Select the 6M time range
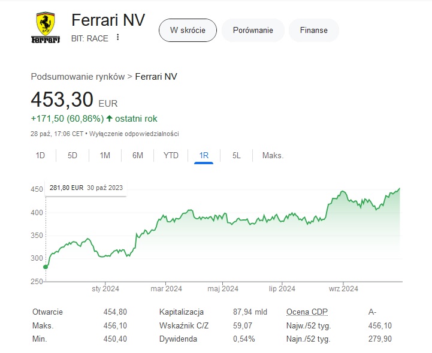432x353 pixels. point(138,155)
